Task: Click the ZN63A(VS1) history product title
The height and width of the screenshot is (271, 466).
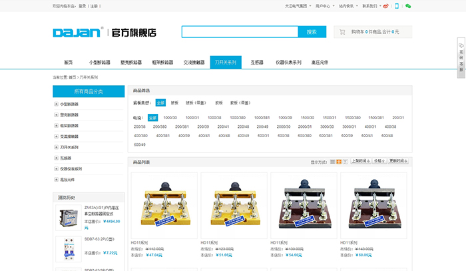Action: point(102,210)
